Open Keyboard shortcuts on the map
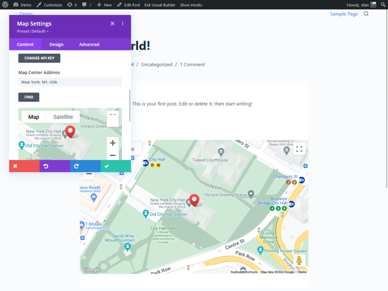Screen dimensions: 388x291 244,272
